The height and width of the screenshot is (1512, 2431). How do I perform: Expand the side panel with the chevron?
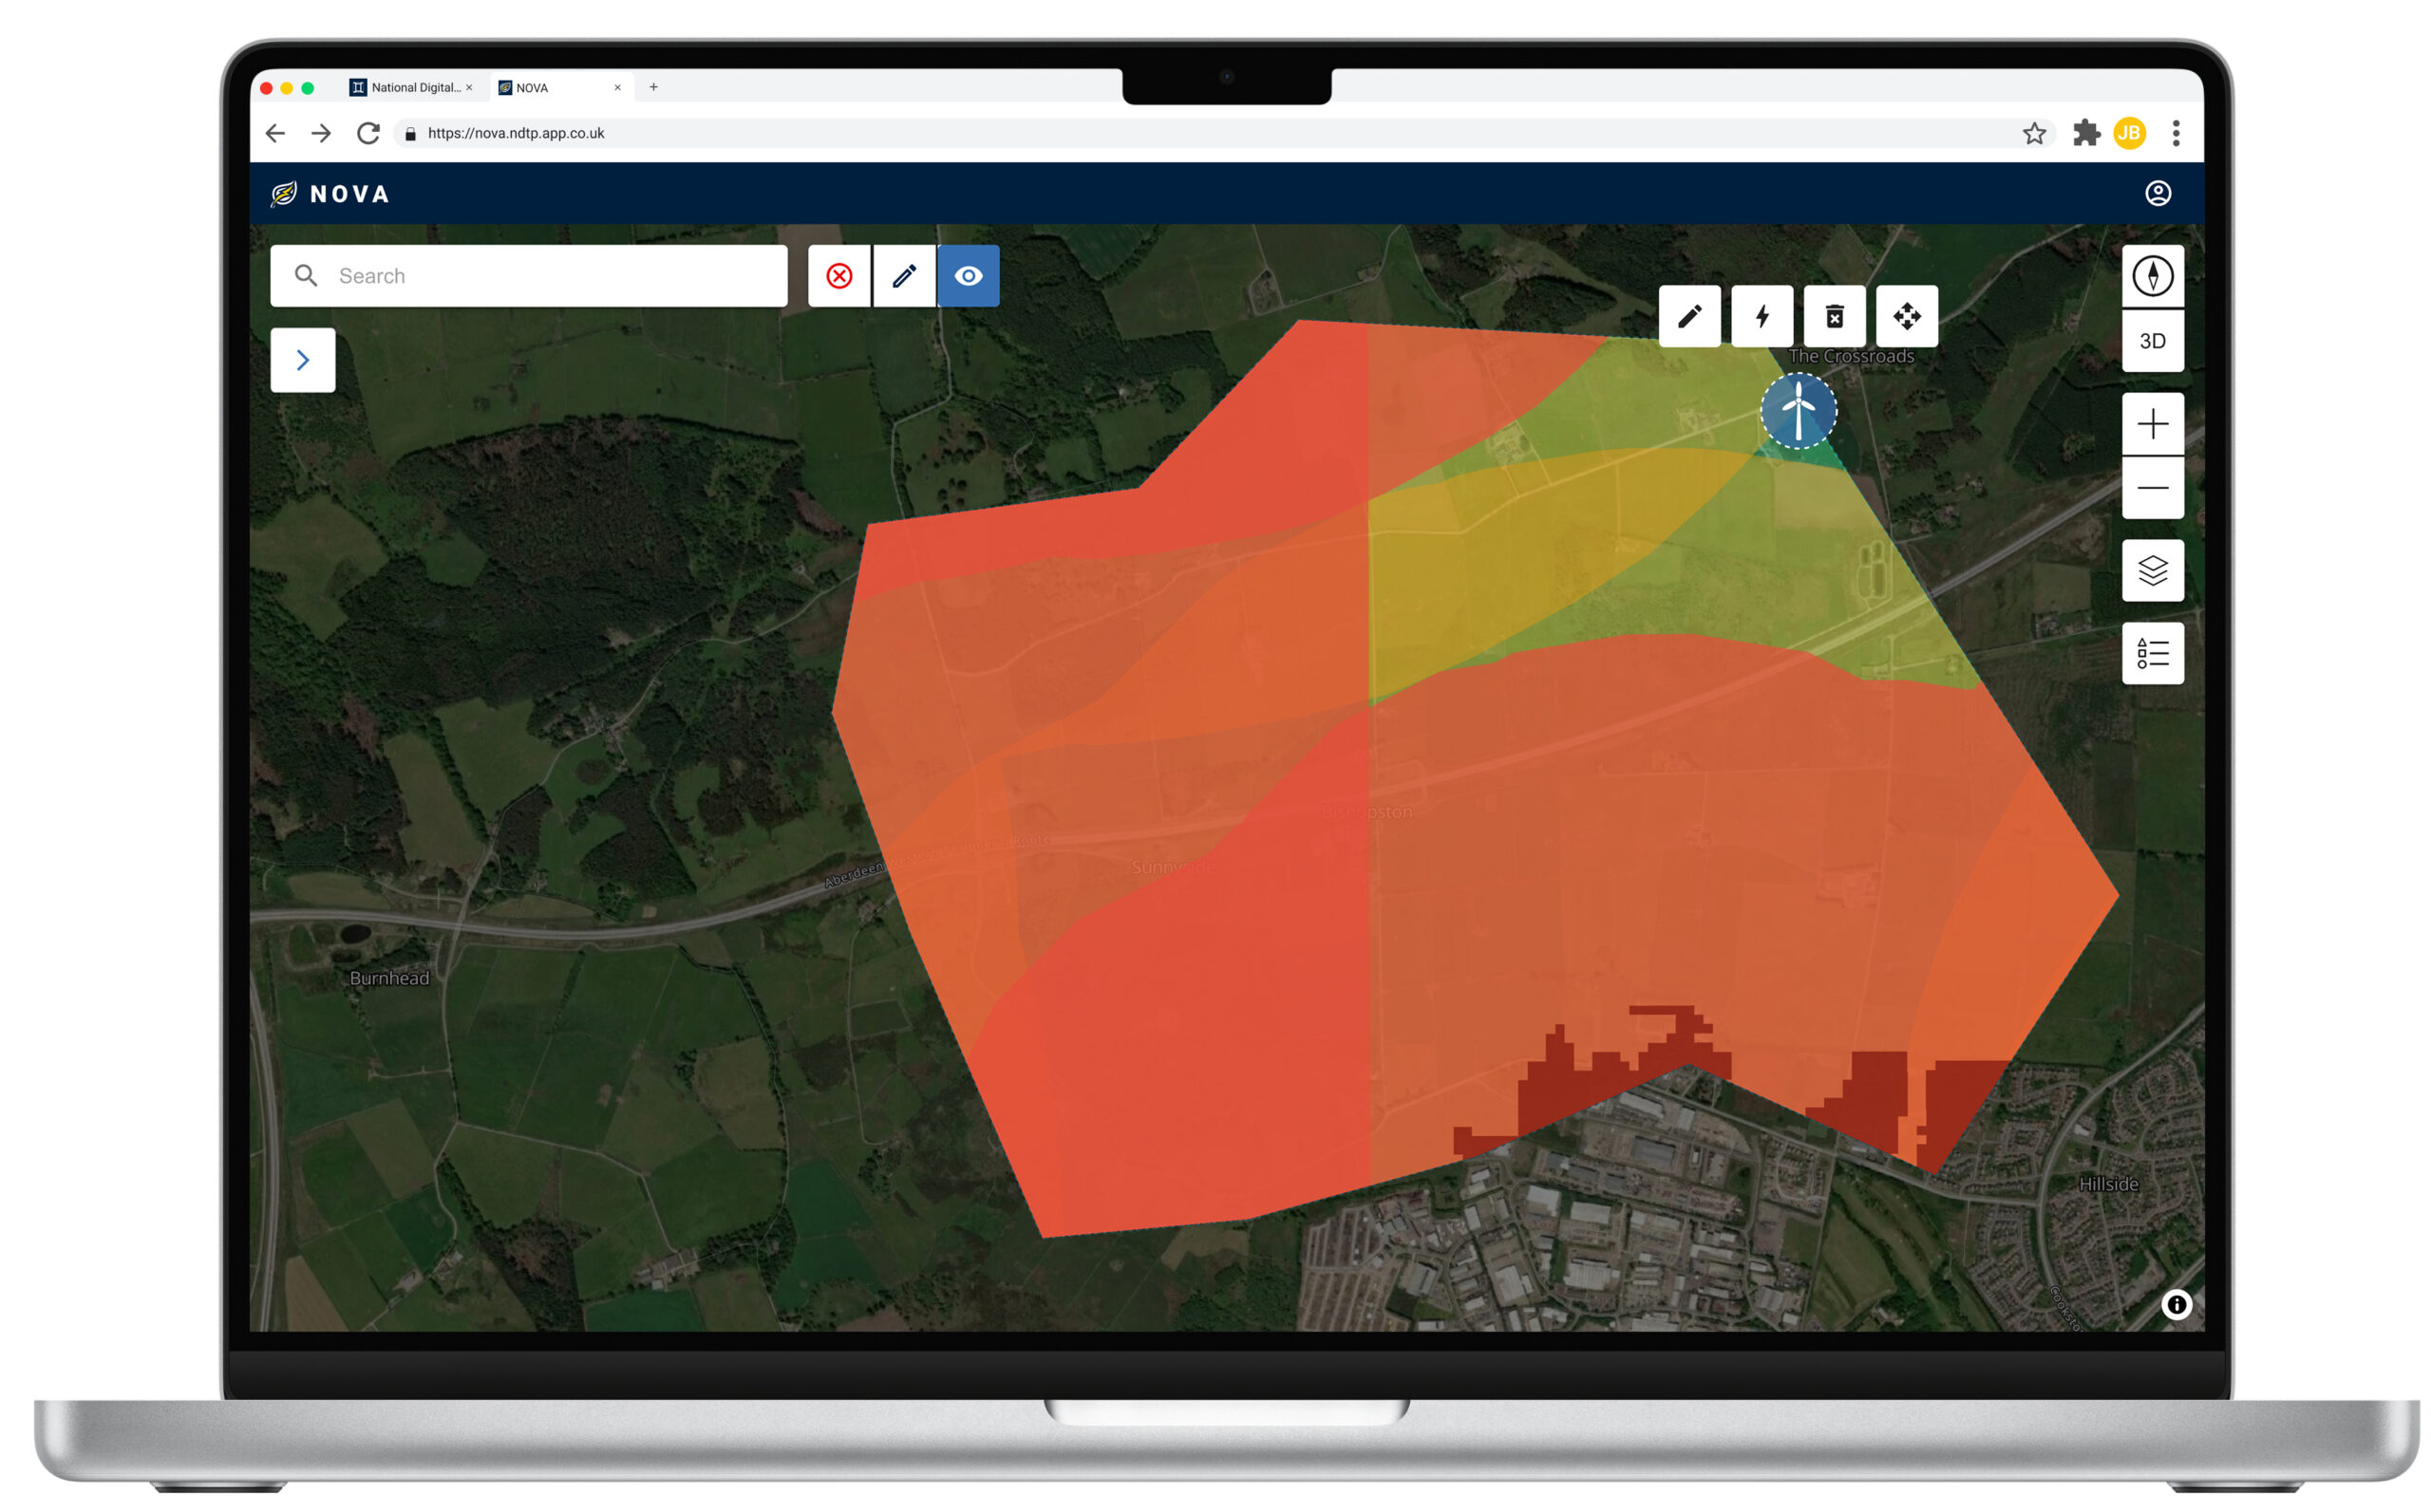tap(302, 360)
